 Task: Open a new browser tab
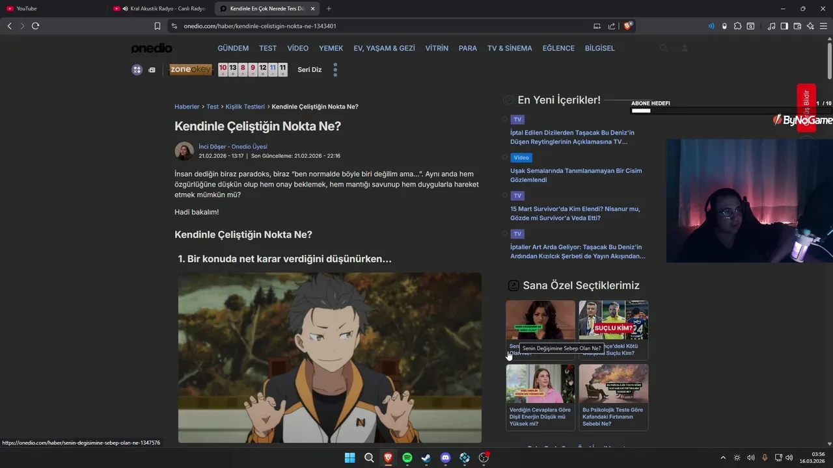[x=329, y=8]
